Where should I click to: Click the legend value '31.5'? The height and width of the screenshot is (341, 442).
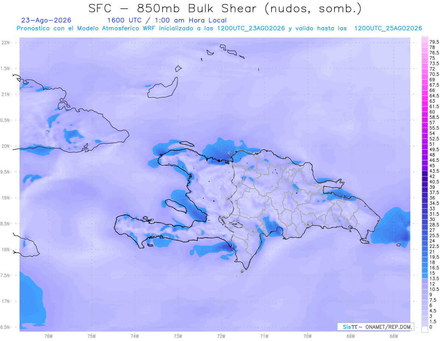(x=434, y=214)
